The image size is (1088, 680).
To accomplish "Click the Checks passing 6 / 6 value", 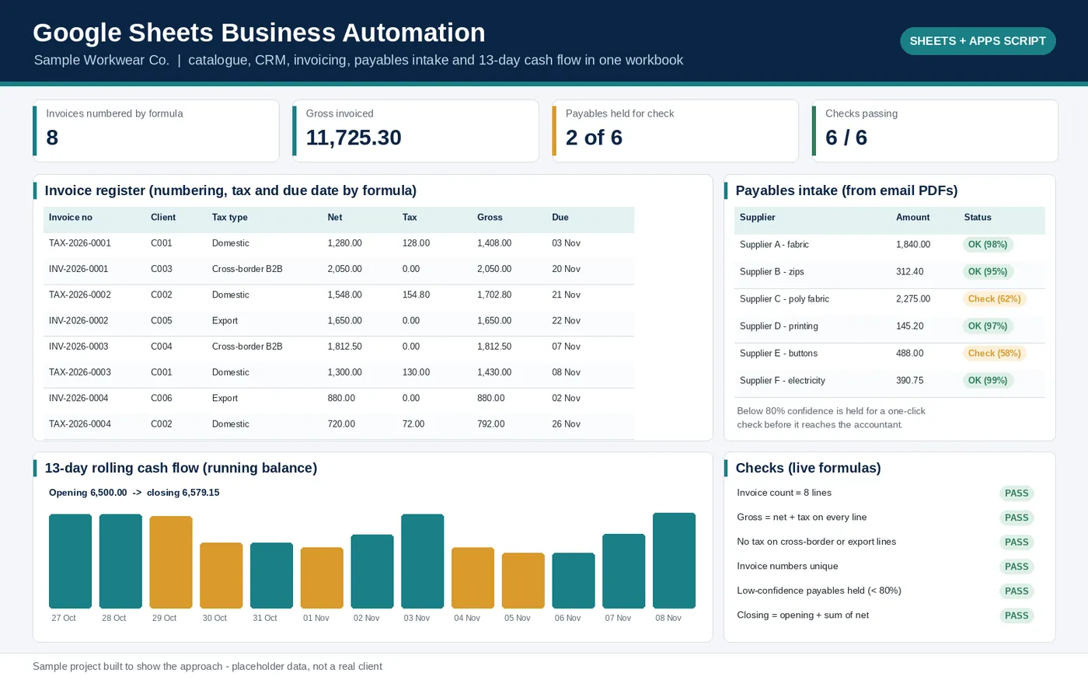I will click(x=846, y=138).
